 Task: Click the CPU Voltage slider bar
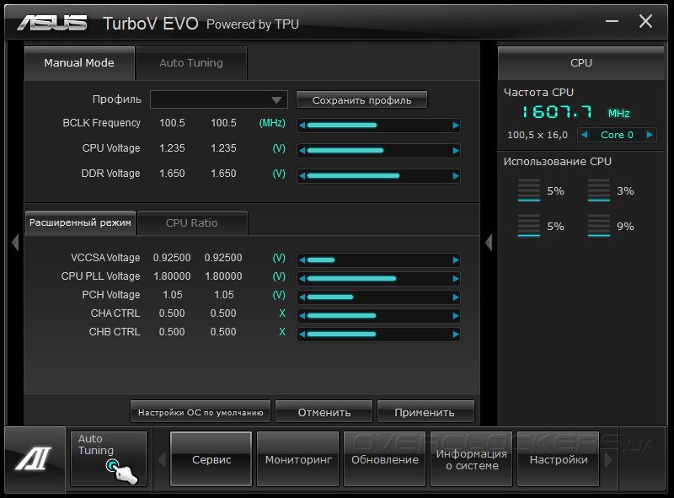point(378,151)
